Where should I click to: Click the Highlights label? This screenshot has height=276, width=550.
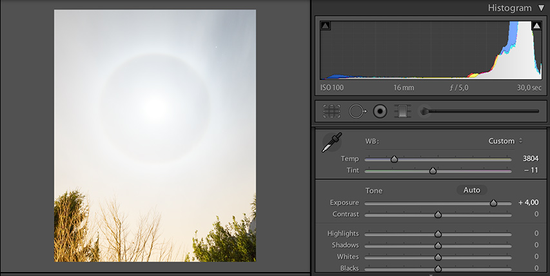point(343,233)
